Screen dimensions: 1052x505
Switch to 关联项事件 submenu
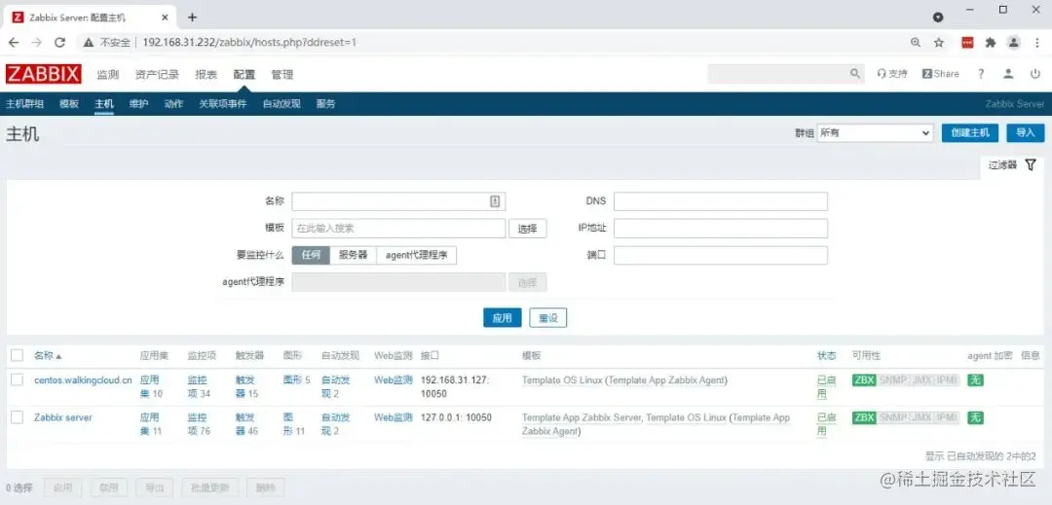pos(223,104)
